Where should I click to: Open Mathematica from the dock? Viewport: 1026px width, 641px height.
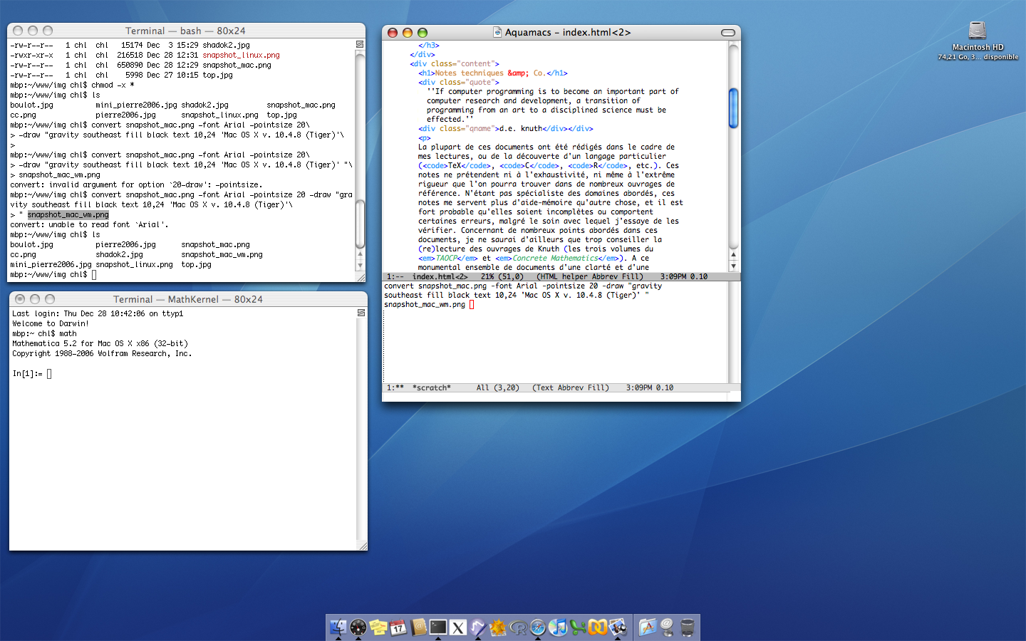498,627
